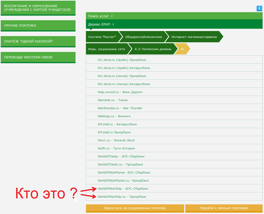The image size is (264, 214).
Task: Click Вернуться на сохранённые платежи
Action: 135,208
